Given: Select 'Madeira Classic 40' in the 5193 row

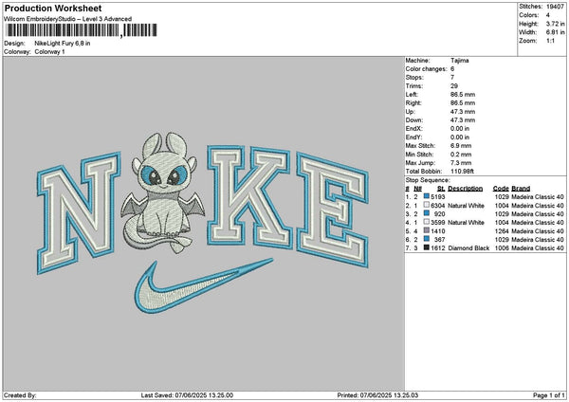Looking at the screenshot, I should pyautogui.click(x=538, y=197).
